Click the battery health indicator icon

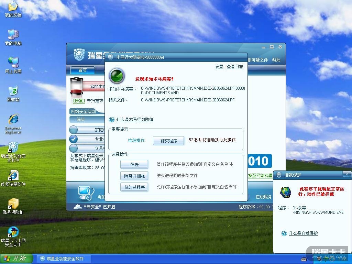(77, 86)
